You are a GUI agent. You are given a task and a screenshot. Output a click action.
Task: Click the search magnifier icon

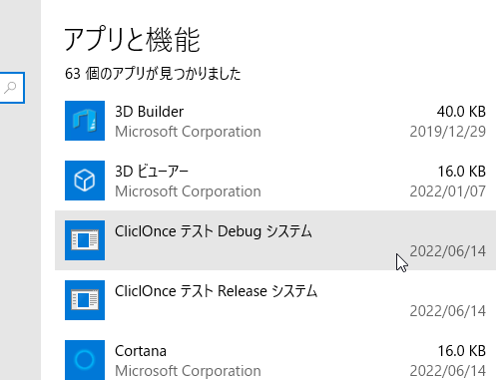click(10, 88)
